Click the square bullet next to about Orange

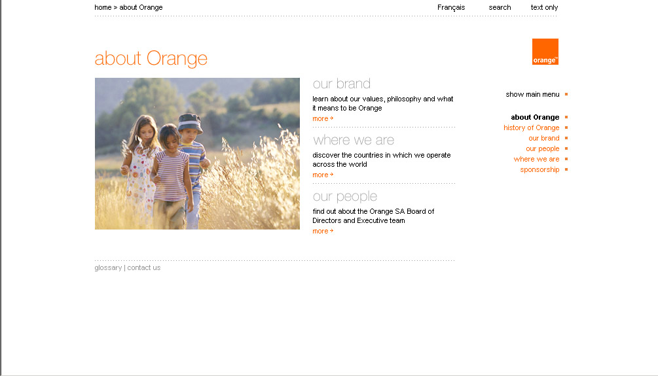coord(566,117)
